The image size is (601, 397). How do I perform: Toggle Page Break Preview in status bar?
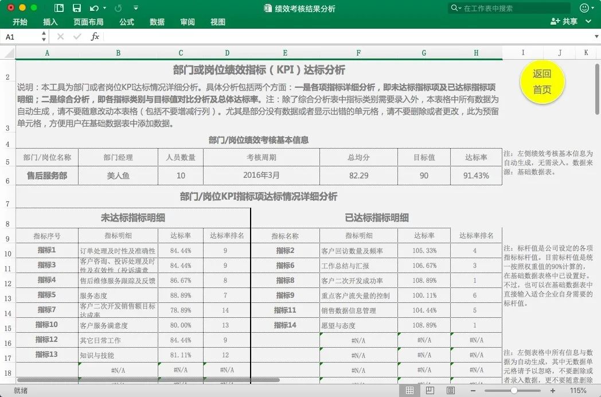[451, 390]
